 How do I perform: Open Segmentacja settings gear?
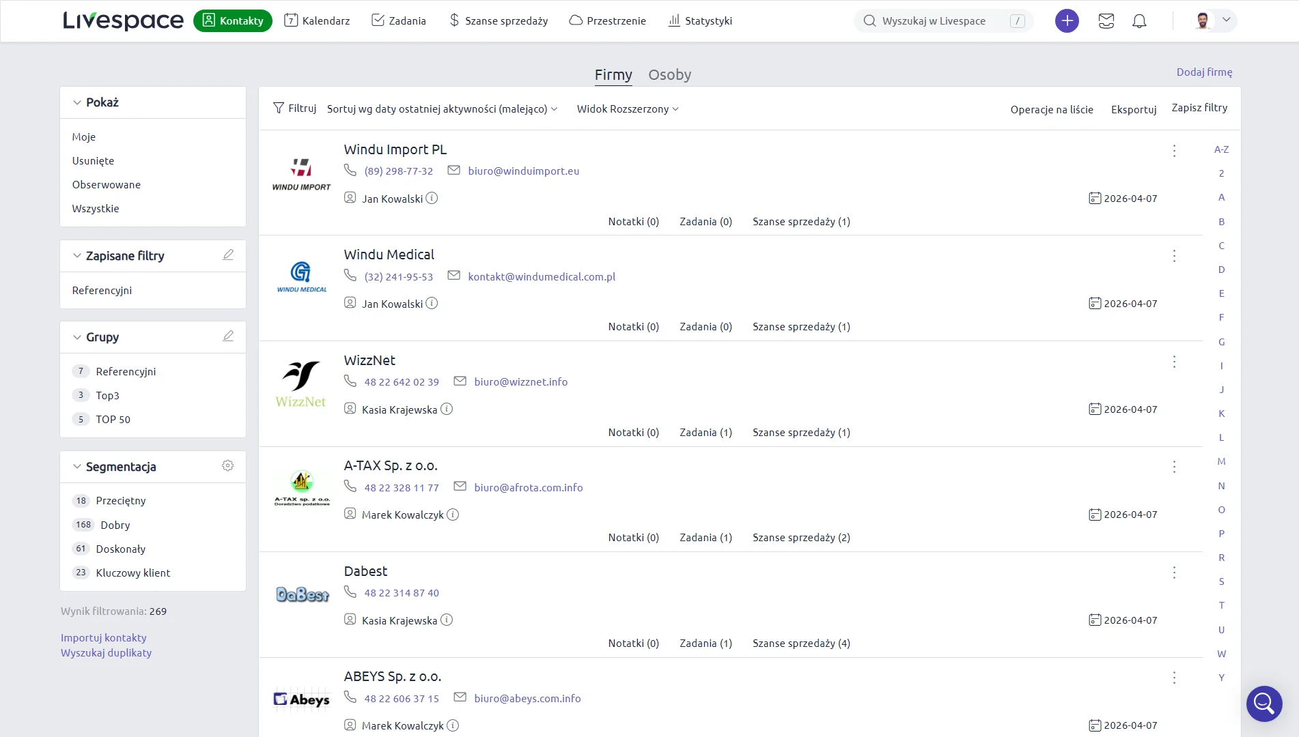(x=227, y=465)
